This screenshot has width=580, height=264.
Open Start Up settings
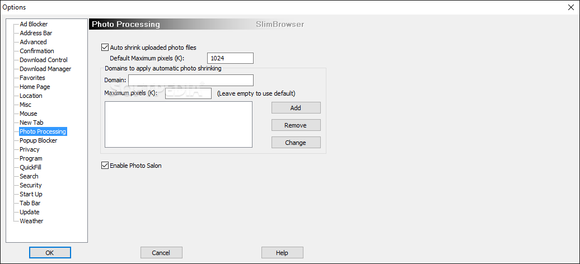tap(31, 194)
